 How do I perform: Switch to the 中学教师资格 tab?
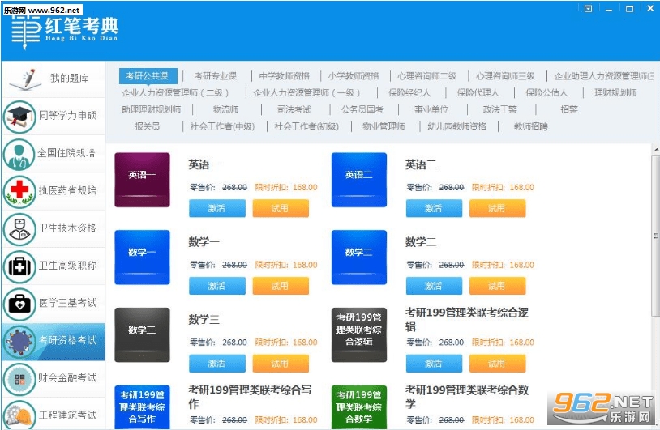[x=284, y=76]
